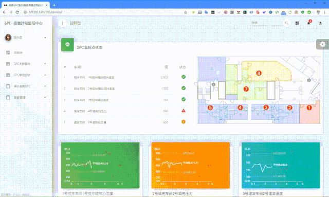329x197 pixels.
Task: Open the floating settings gear panel
Action: (x=322, y=44)
